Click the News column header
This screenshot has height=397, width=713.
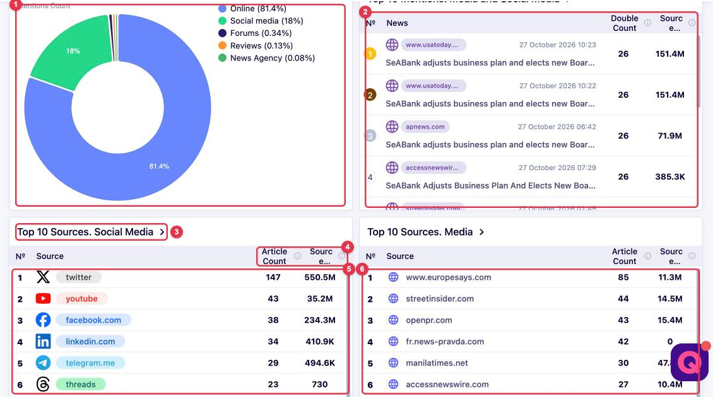pyautogui.click(x=397, y=23)
